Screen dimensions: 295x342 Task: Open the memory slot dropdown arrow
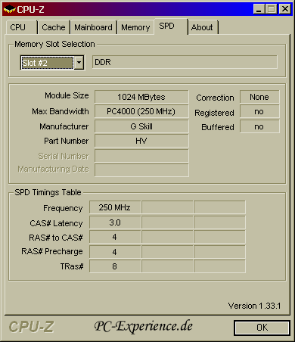(79, 62)
